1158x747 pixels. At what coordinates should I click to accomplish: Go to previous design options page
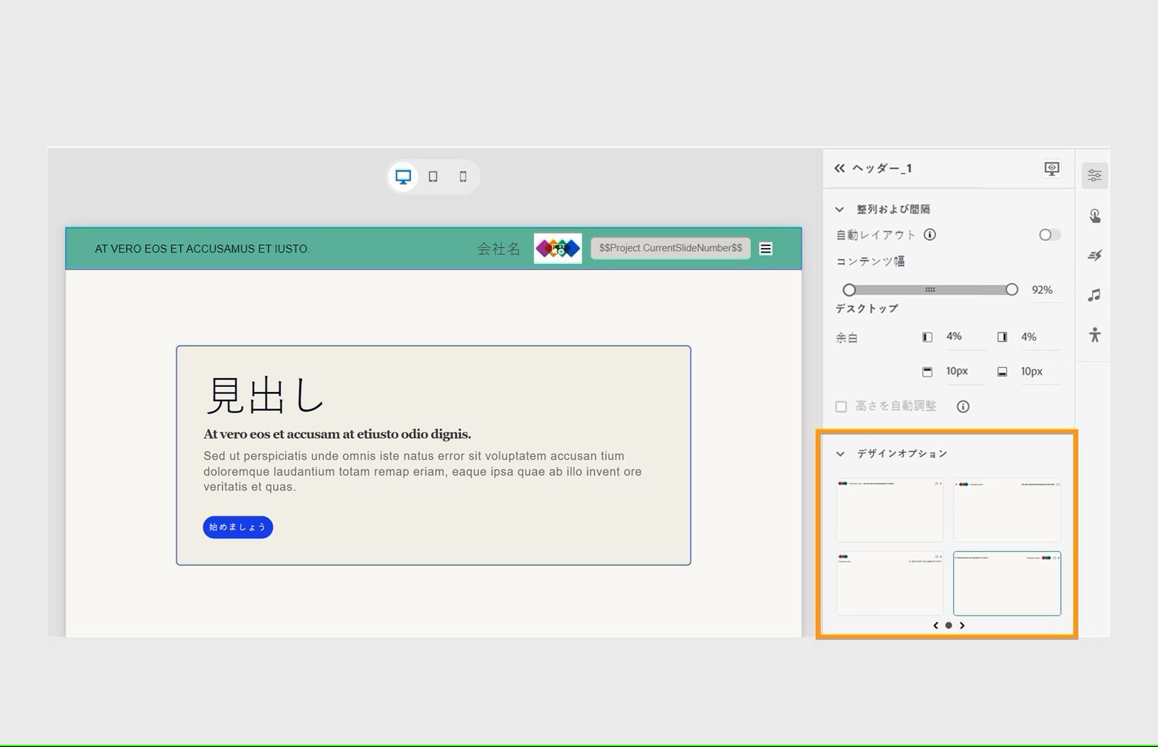[x=936, y=626]
